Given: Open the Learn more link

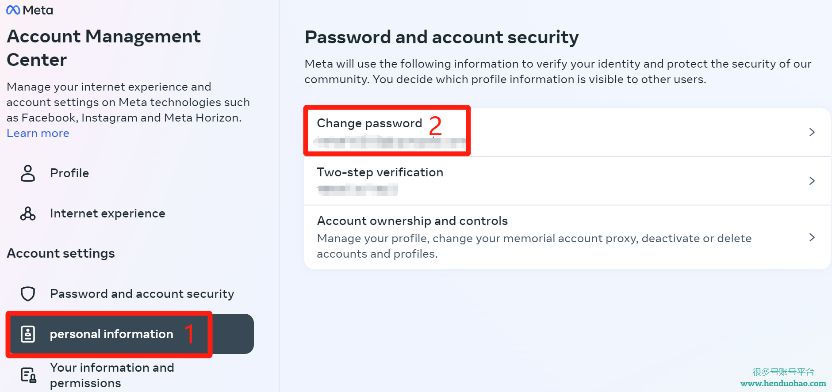Looking at the screenshot, I should pyautogui.click(x=38, y=133).
